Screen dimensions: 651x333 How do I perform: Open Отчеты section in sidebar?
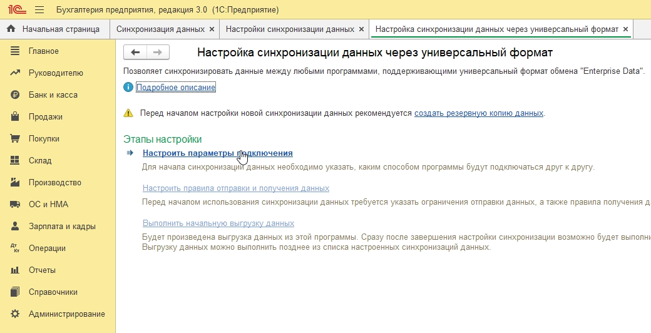(x=42, y=270)
